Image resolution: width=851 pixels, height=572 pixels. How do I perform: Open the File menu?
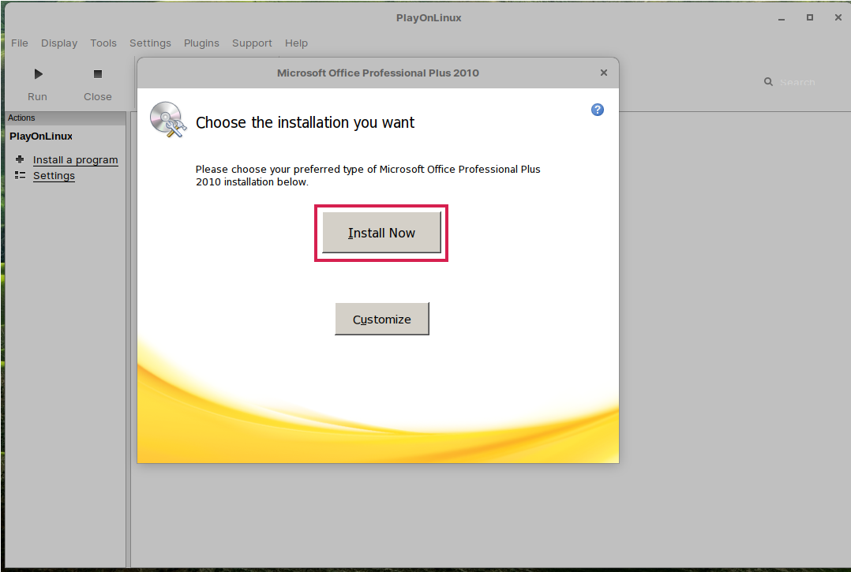[20, 43]
